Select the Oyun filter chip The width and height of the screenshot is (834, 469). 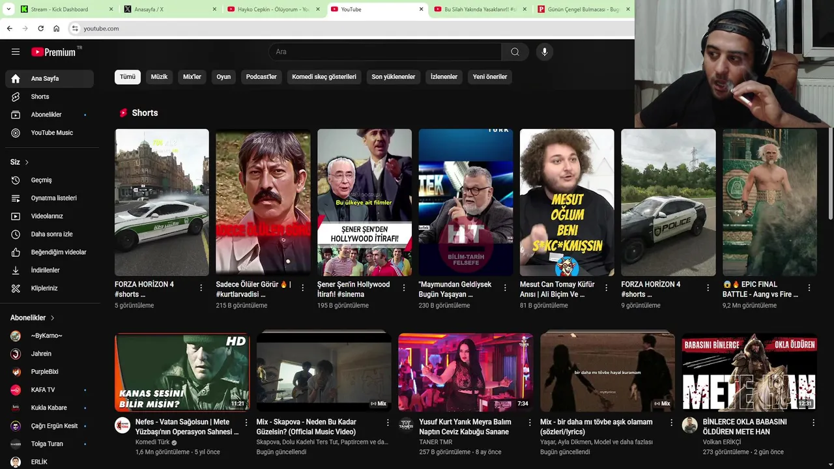pos(223,77)
